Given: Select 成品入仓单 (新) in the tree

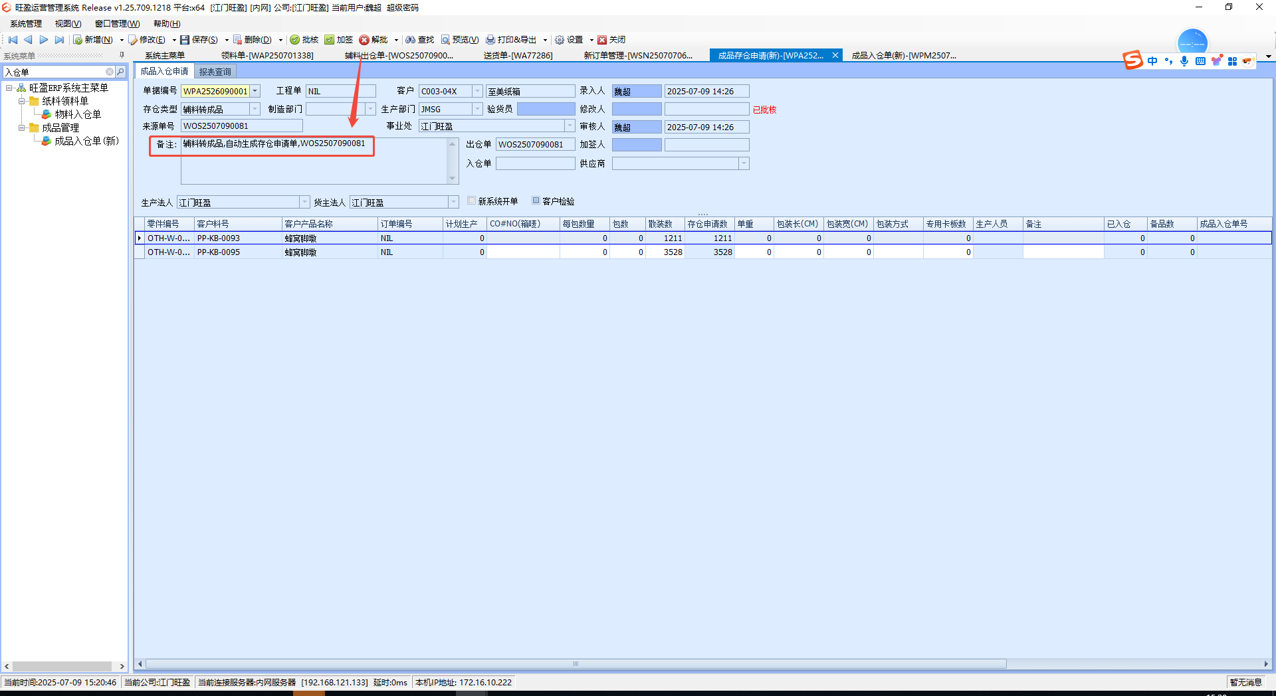Looking at the screenshot, I should coord(86,141).
